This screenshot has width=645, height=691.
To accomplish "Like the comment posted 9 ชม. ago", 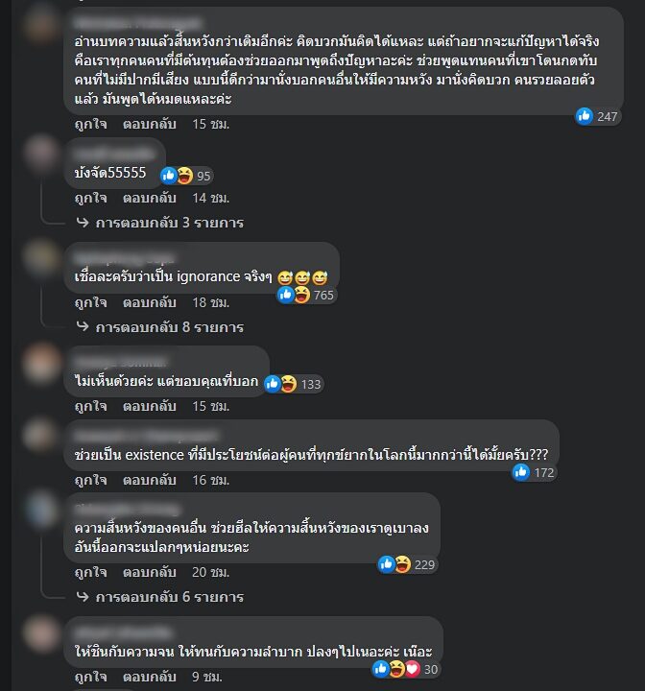I will [x=91, y=677].
